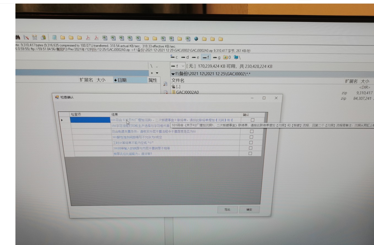Open the notepad icon in toolbar

coord(55,38)
